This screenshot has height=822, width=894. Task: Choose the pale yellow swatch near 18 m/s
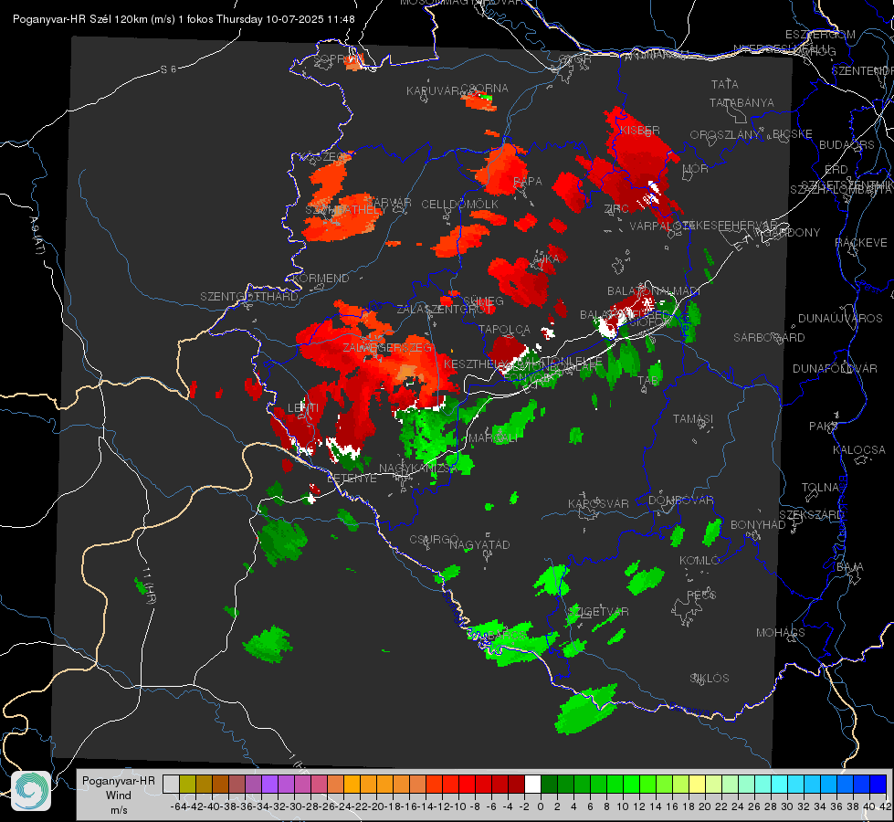point(698,784)
